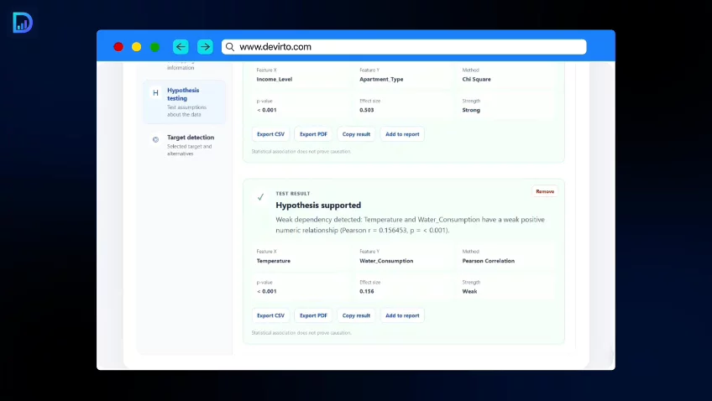This screenshot has height=401, width=712.
Task: Select the Chi Square method value
Action: click(476, 80)
